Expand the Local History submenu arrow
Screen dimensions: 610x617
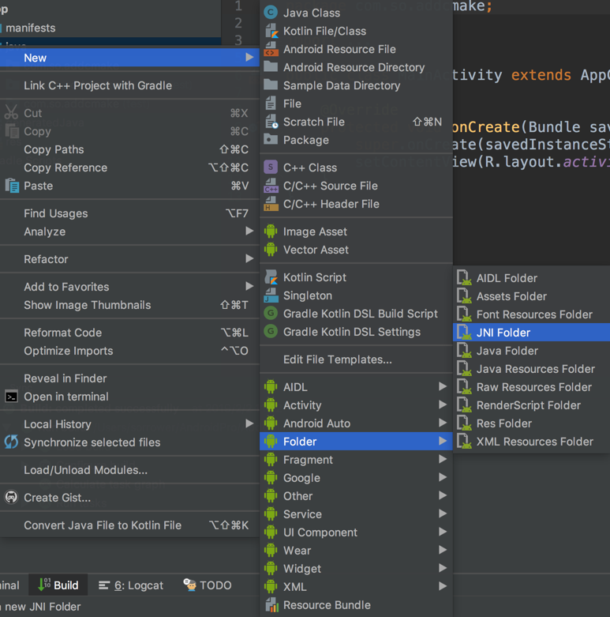point(249,424)
